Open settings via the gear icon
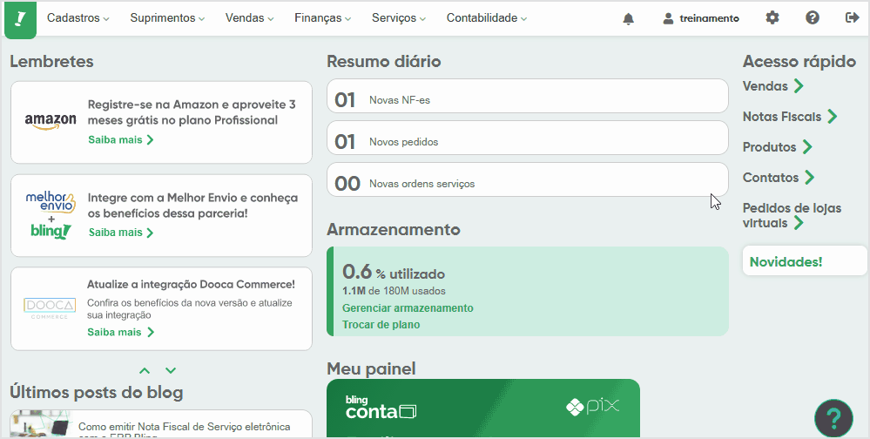Viewport: 870px width, 439px height. 772,17
